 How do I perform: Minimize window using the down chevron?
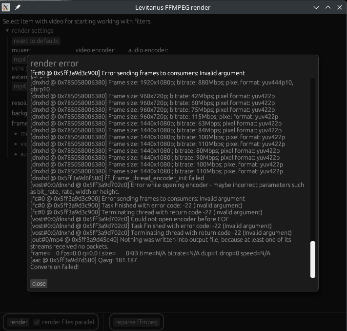[x=316, y=7]
